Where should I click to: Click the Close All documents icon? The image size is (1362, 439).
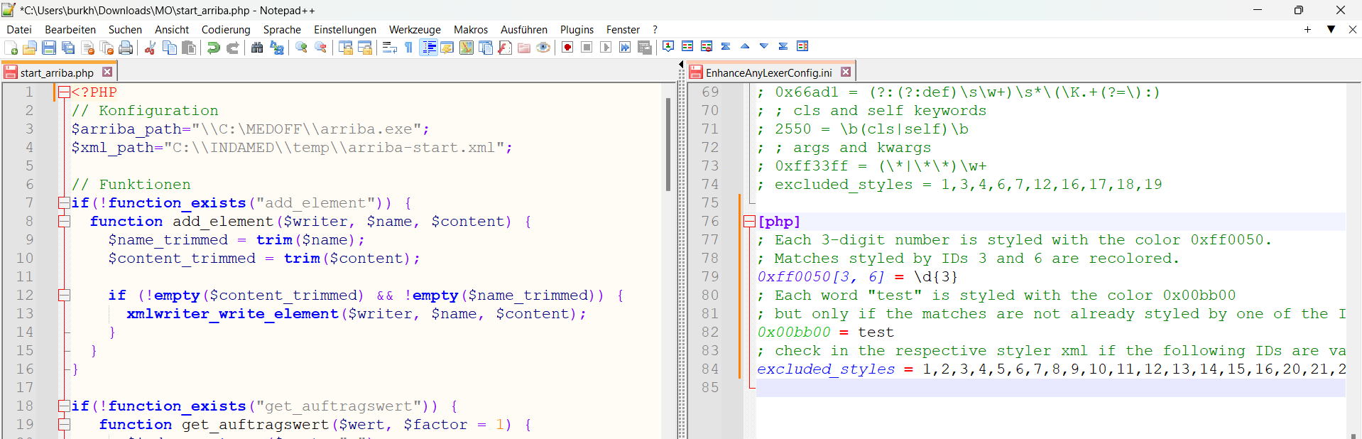(107, 48)
